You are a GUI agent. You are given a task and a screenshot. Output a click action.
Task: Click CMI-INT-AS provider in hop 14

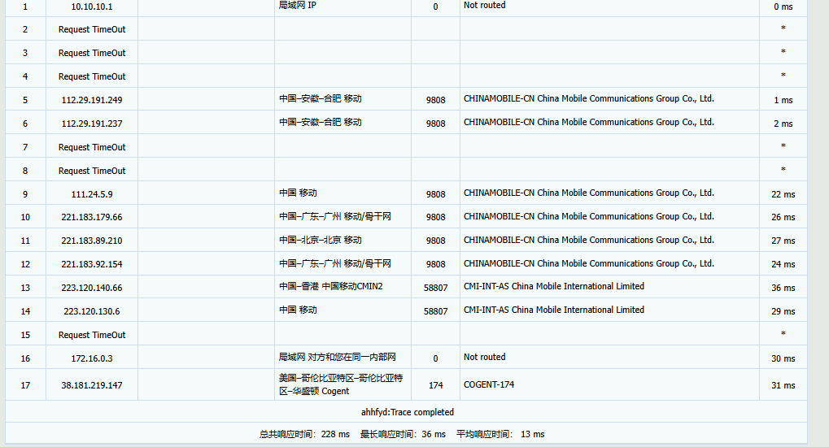tap(553, 310)
